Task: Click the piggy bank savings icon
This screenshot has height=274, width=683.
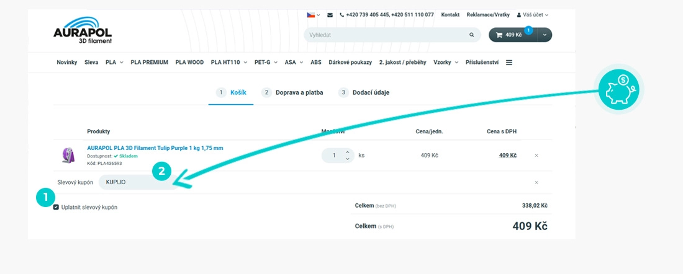Action: (618, 90)
